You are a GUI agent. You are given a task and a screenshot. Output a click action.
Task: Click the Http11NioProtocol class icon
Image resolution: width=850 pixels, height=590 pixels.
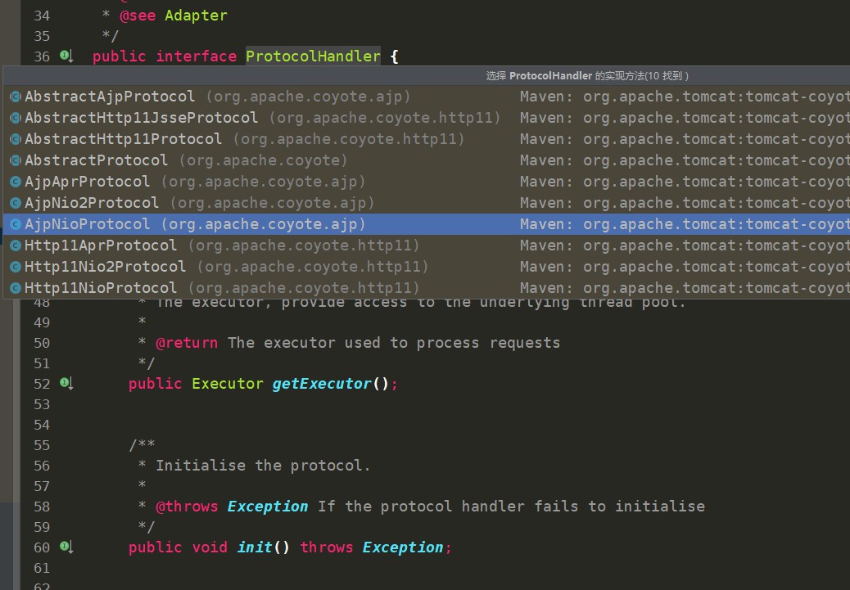16,288
